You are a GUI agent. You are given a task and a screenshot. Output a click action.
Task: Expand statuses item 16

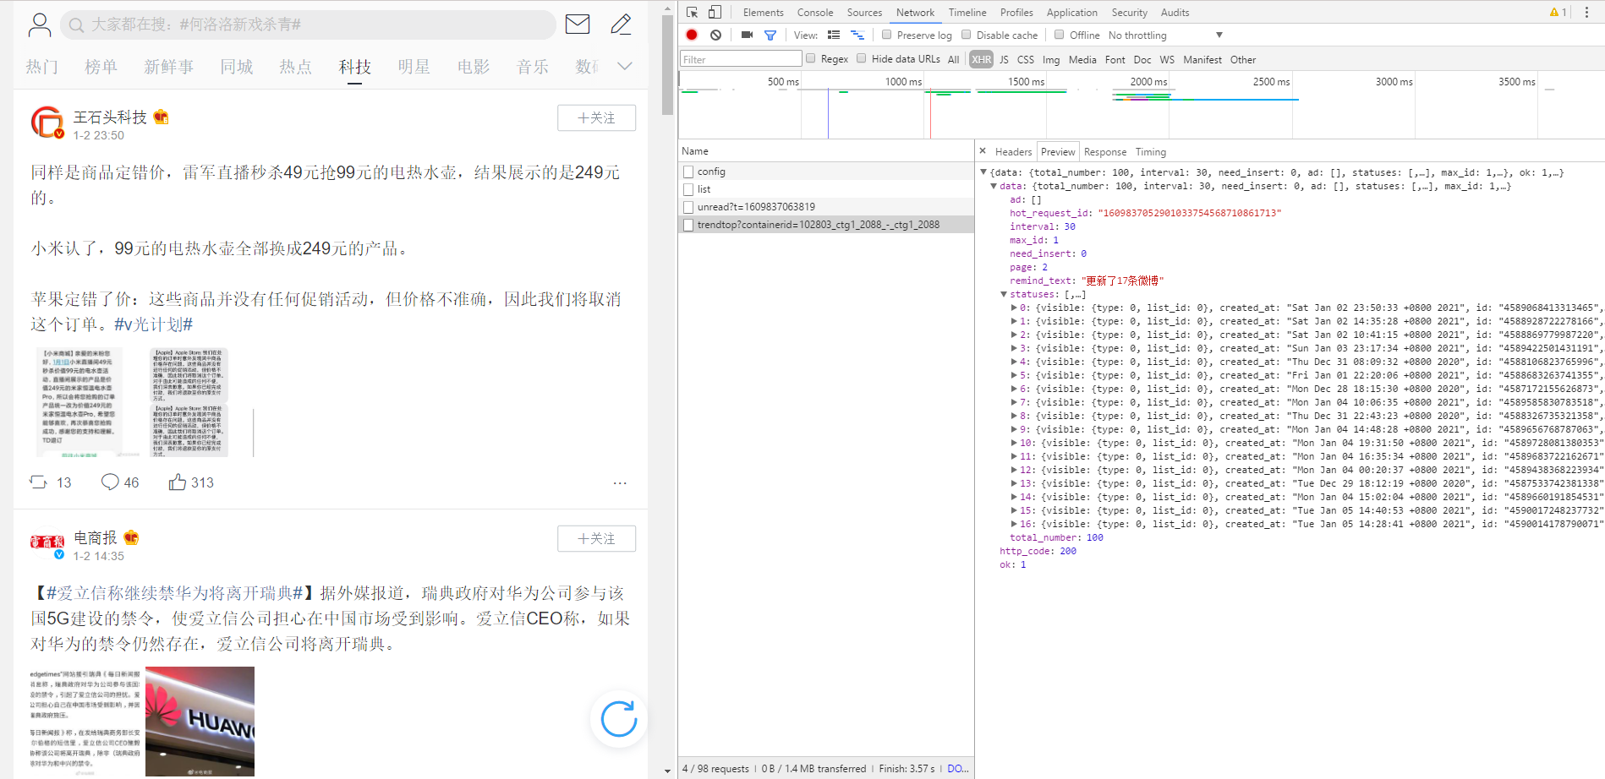pyautogui.click(x=1014, y=524)
